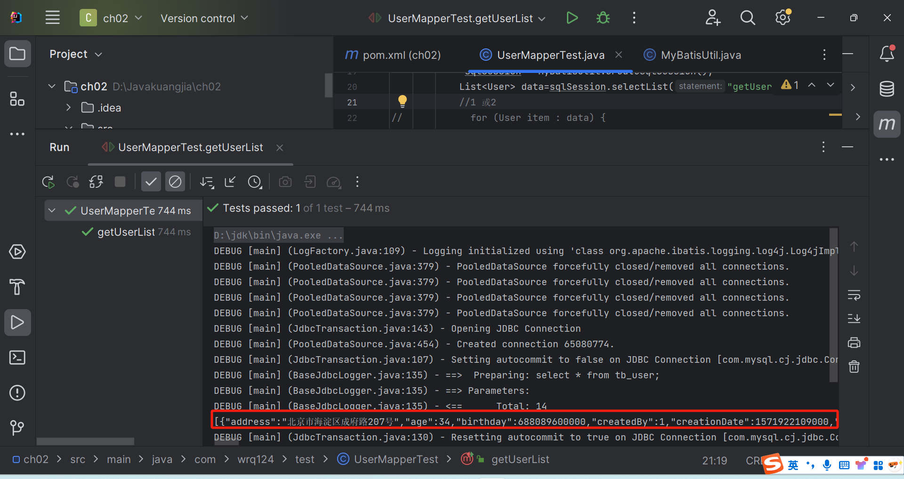This screenshot has height=479, width=904.
Task: Click breadcrumb wrq124 in navigation bar
Action: (x=256, y=459)
